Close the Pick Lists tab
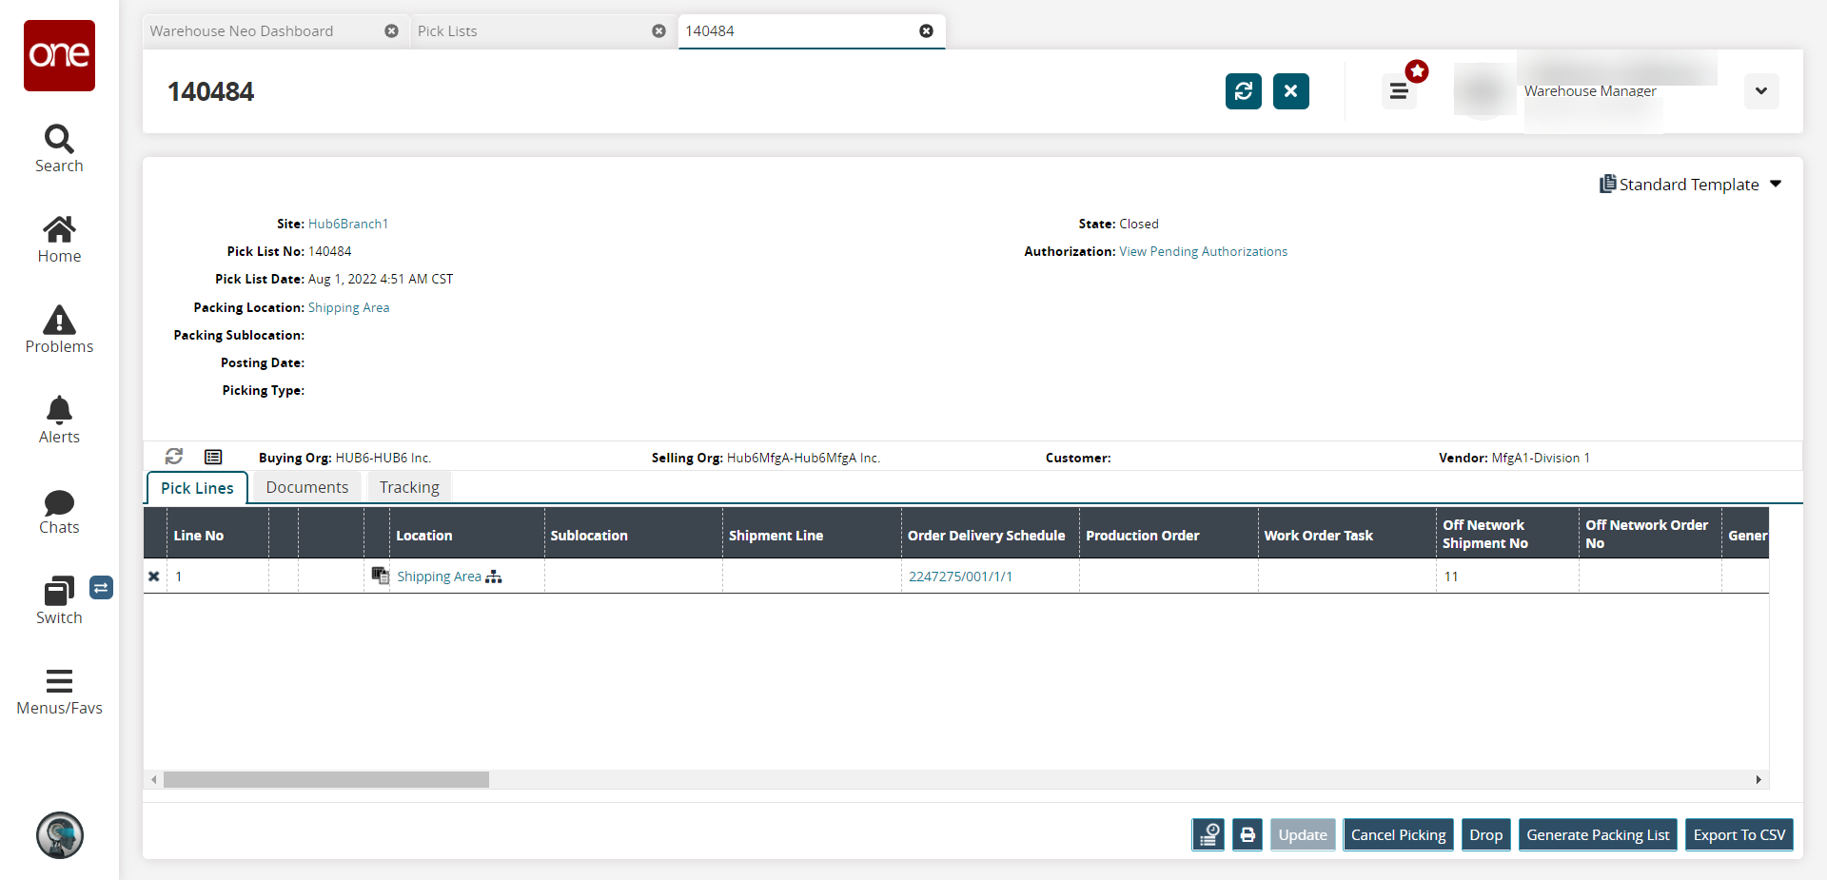Screen dimensions: 1827x880 tap(658, 31)
